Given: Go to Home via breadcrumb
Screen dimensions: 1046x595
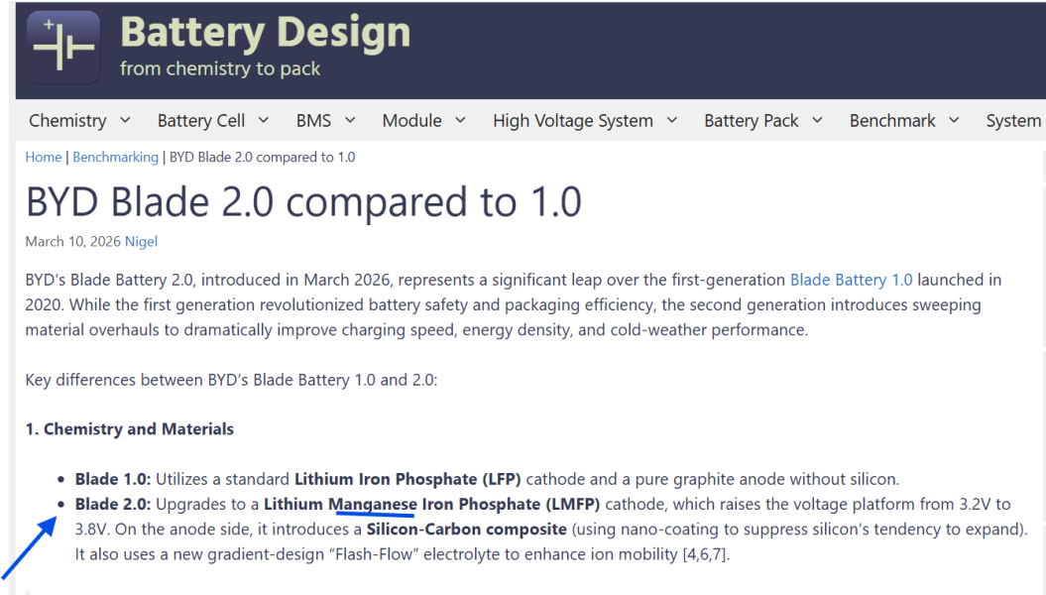Looking at the screenshot, I should (x=44, y=157).
